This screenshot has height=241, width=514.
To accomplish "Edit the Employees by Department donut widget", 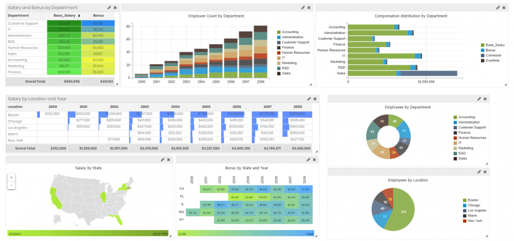I will (x=479, y=99).
